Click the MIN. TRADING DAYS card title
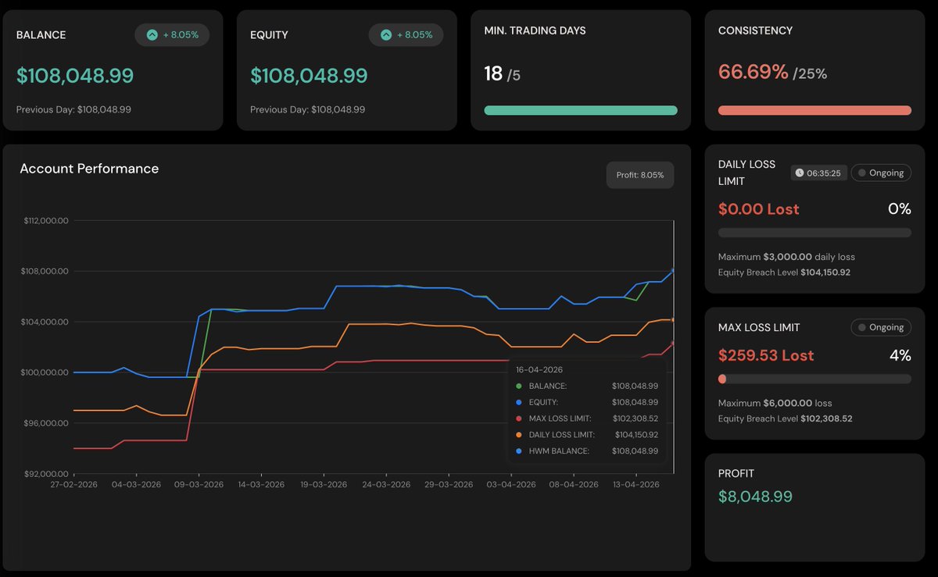This screenshot has width=938, height=577. click(x=535, y=30)
